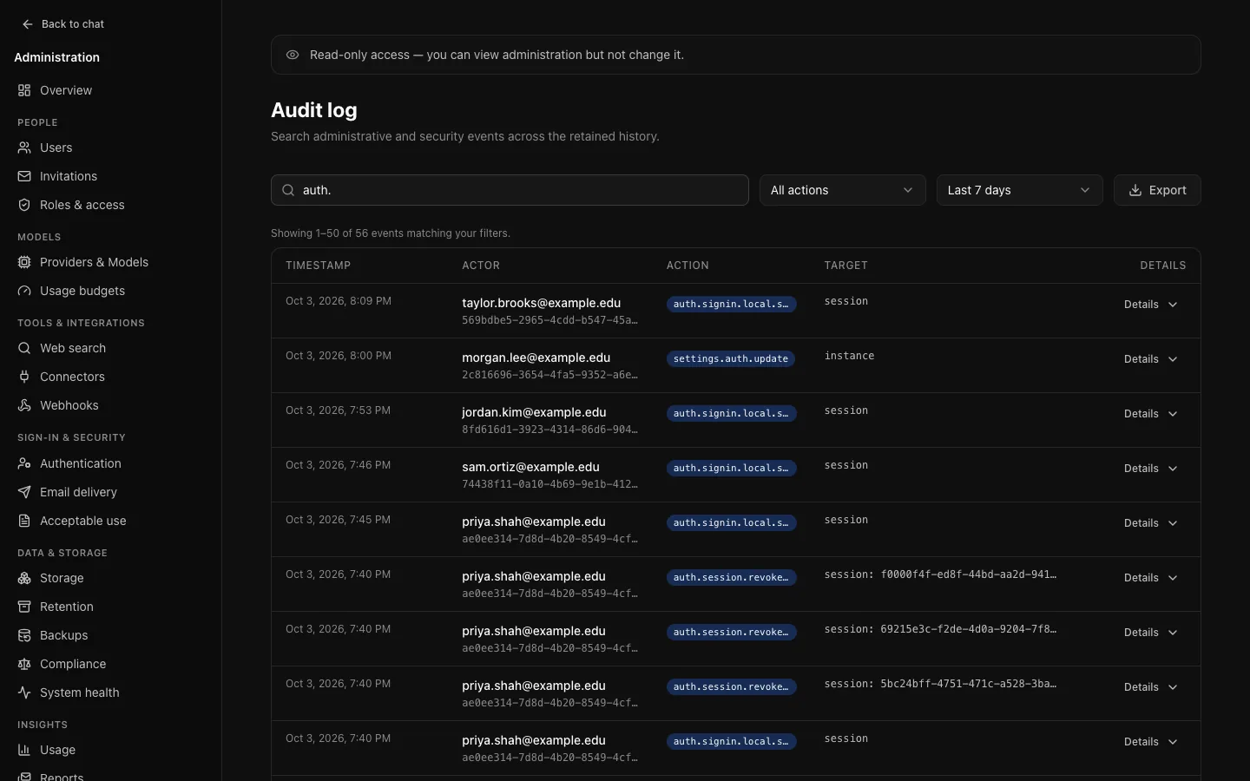1250x781 pixels.
Task: Open the Last 7 days range dropdown
Action: [x=1019, y=190]
